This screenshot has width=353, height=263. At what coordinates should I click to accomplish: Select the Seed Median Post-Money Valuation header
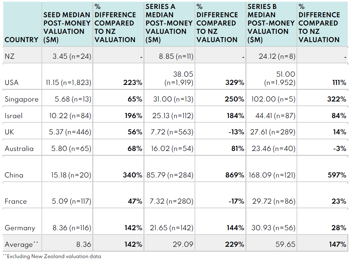(67, 27)
